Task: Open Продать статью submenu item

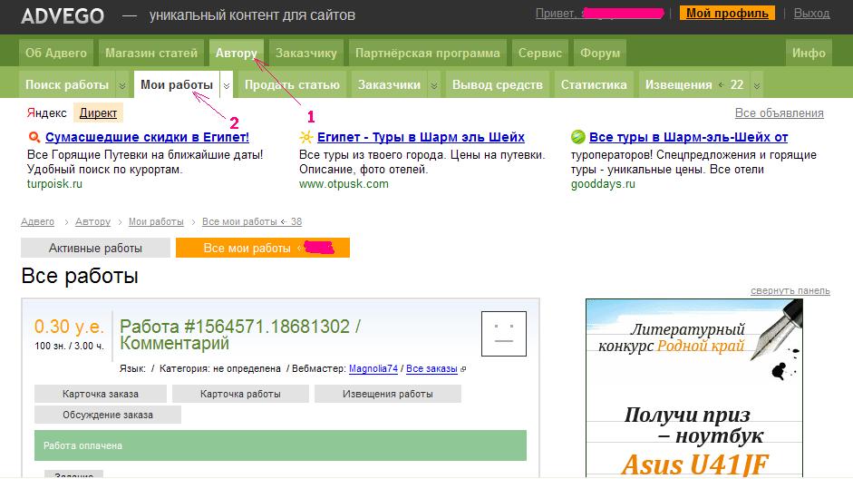Action: click(292, 85)
